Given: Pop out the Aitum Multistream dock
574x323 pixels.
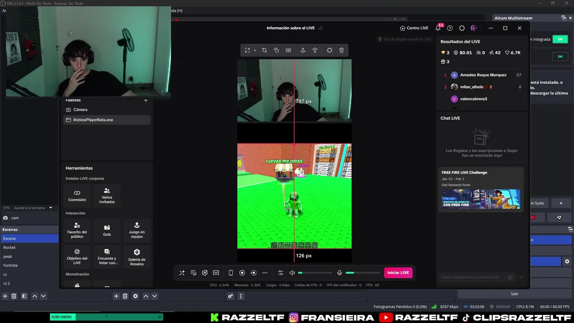Looking at the screenshot, I should [x=564, y=18].
